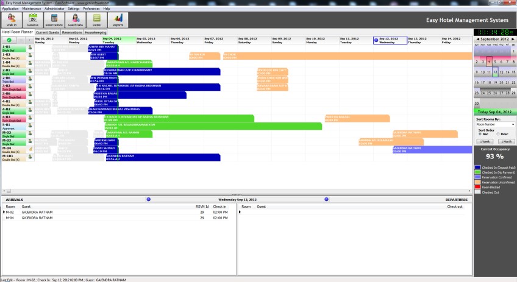The height and width of the screenshot is (282, 517).
Task: Go to previous days in planner header
Action: pos(21,40)
